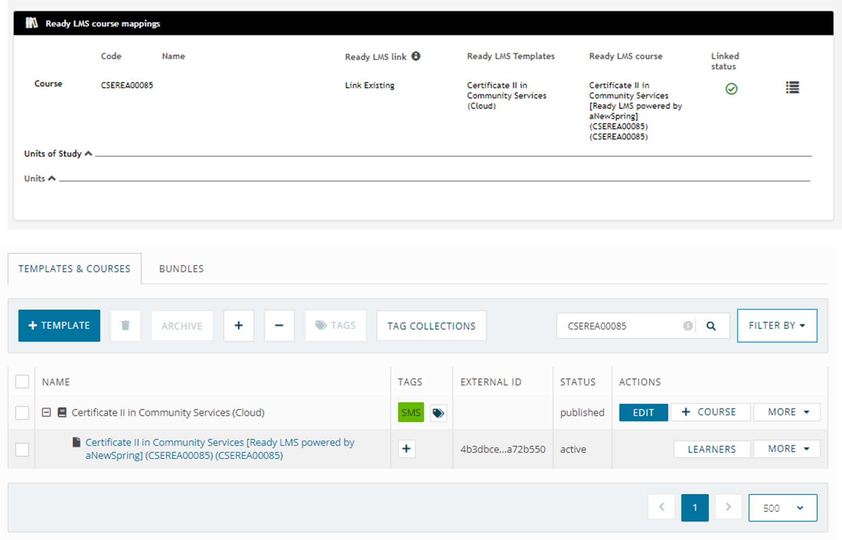The width and height of the screenshot is (842, 540).
Task: Open MORE dropdown for the template row
Action: click(787, 412)
